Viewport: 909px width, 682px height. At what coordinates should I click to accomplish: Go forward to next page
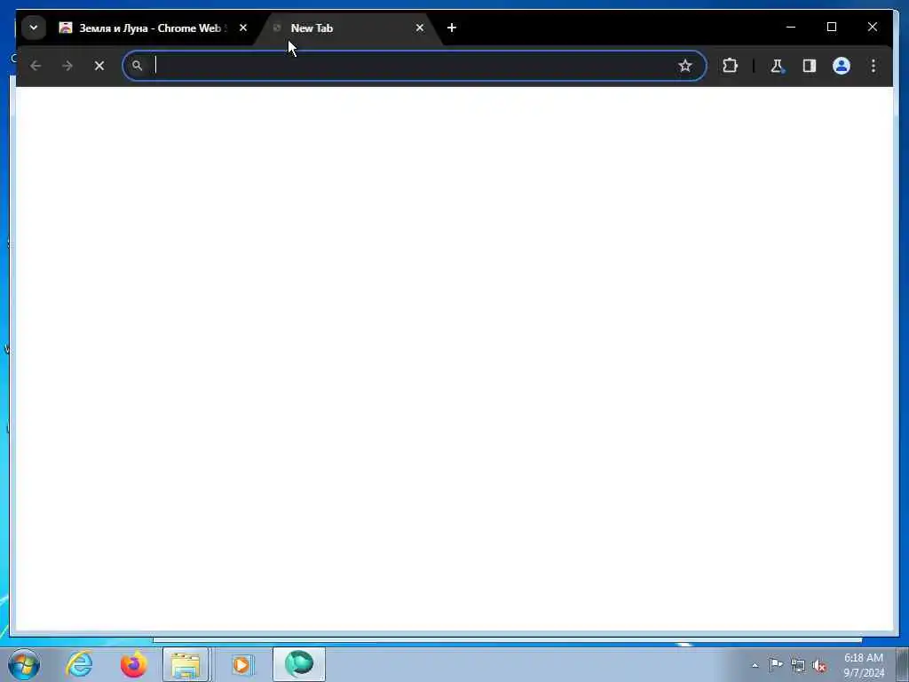(x=67, y=66)
